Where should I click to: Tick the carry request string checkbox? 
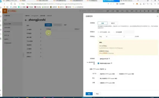[x=98, y=59]
